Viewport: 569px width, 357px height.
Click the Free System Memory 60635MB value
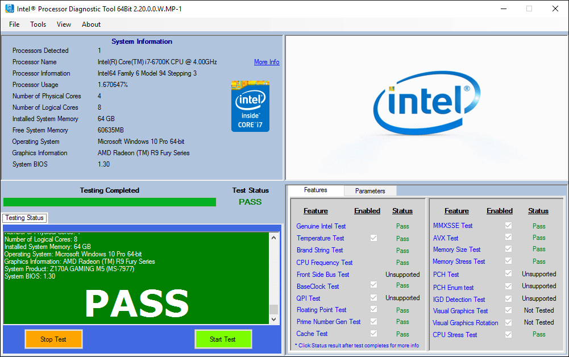[111, 130]
